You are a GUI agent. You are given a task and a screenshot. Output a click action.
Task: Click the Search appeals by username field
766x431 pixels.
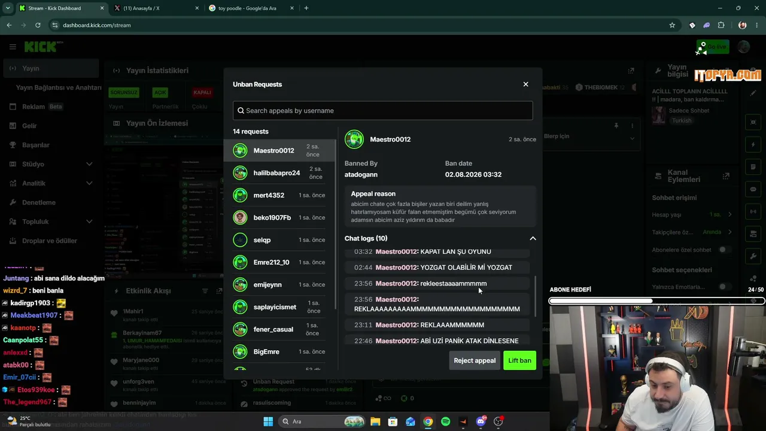382,110
